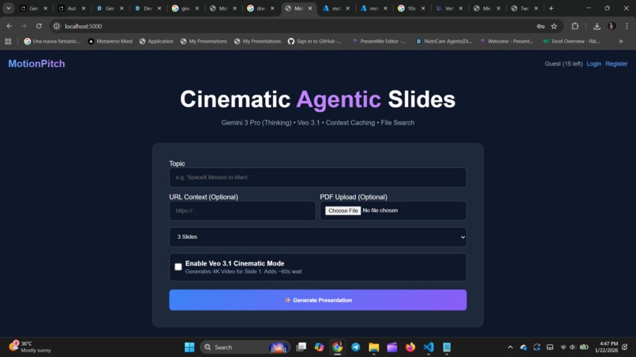Open Windows Start menu

pos(189,348)
